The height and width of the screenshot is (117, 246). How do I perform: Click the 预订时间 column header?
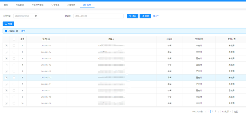[x=46, y=39]
